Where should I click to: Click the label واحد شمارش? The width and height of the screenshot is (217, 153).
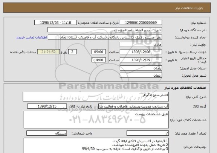[82, 133]
